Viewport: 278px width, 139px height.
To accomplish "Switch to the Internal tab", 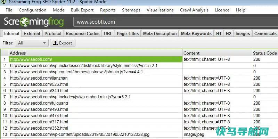I will (12, 33).
